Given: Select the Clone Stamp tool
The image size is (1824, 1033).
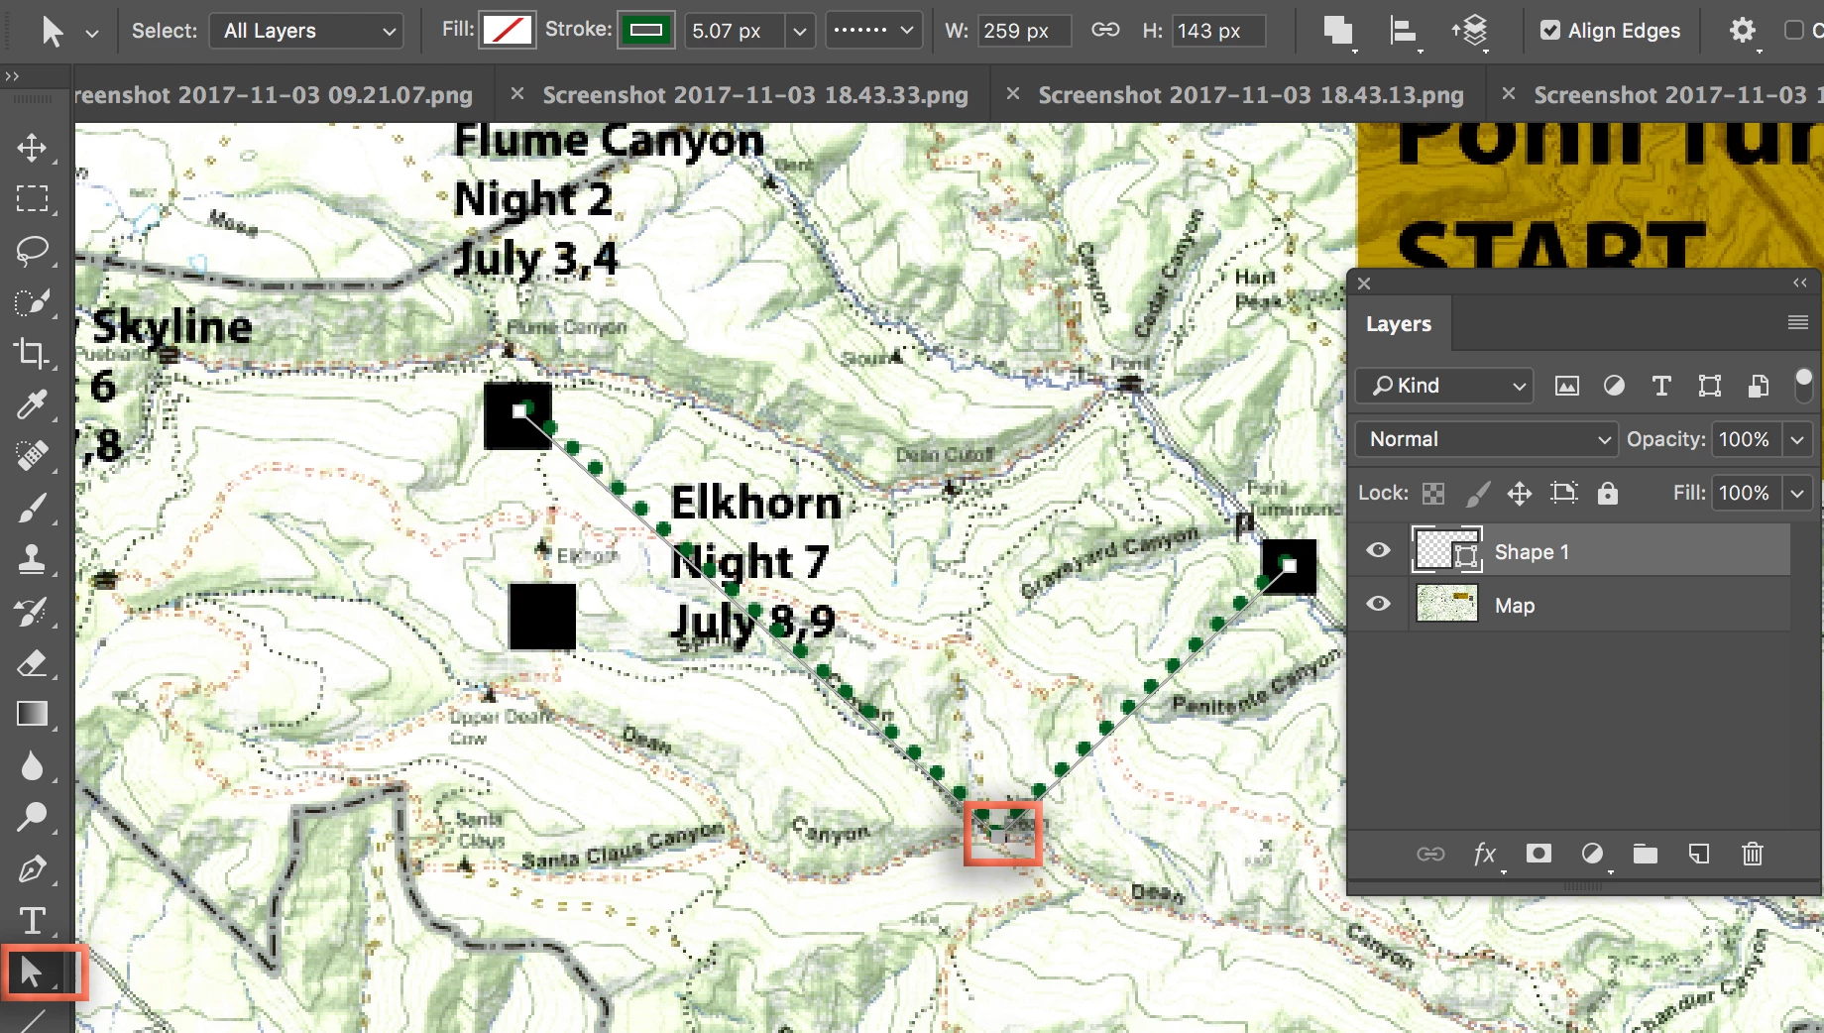Looking at the screenshot, I should pyautogui.click(x=32, y=559).
